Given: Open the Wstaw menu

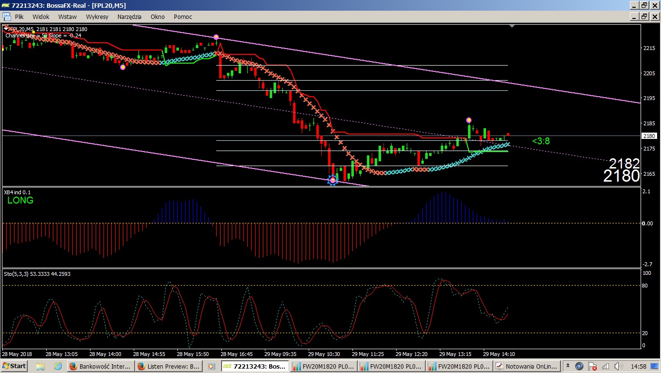Looking at the screenshot, I should click(x=68, y=17).
